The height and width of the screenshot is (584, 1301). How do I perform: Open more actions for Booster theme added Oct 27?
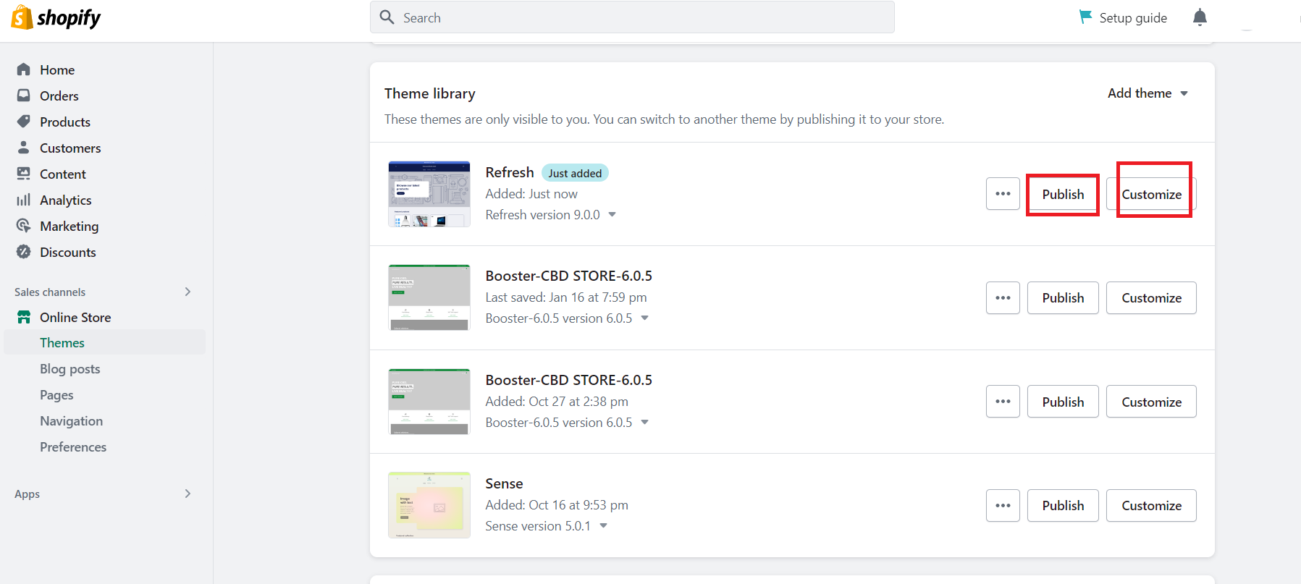1003,402
